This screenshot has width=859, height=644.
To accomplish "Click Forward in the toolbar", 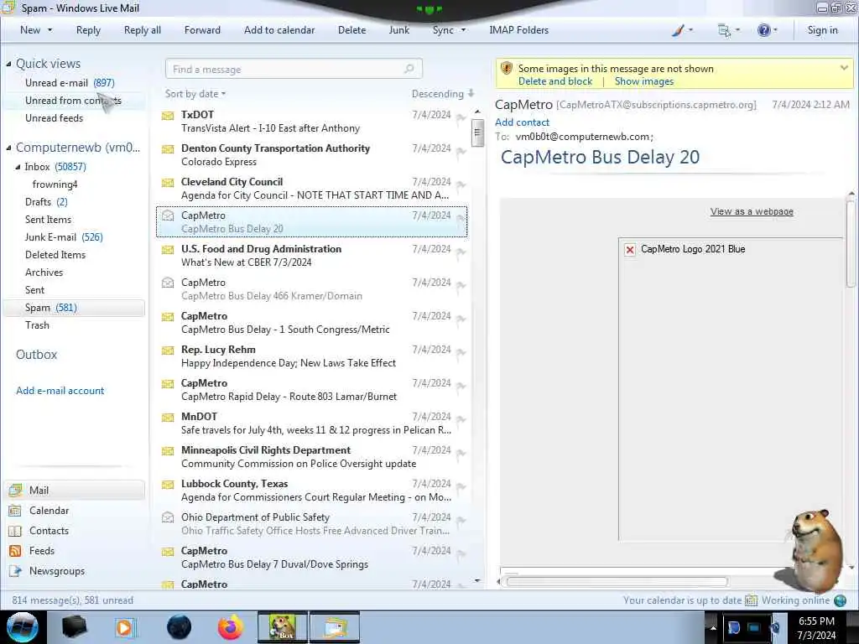I will click(202, 30).
